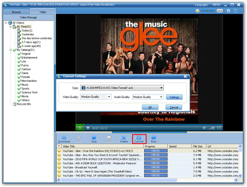This screenshot has width=247, height=187.
Task: Select the Movie catalog
Action: pyautogui.click(x=23, y=96)
